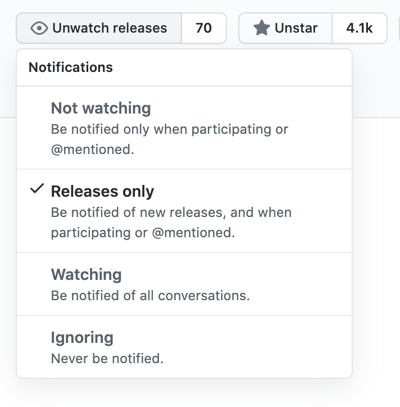Open the Unwatch releases dropdown
The width and height of the screenshot is (400, 407).
click(x=99, y=28)
